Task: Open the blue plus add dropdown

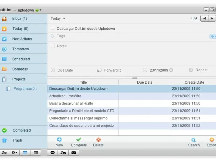Action: click(213, 36)
